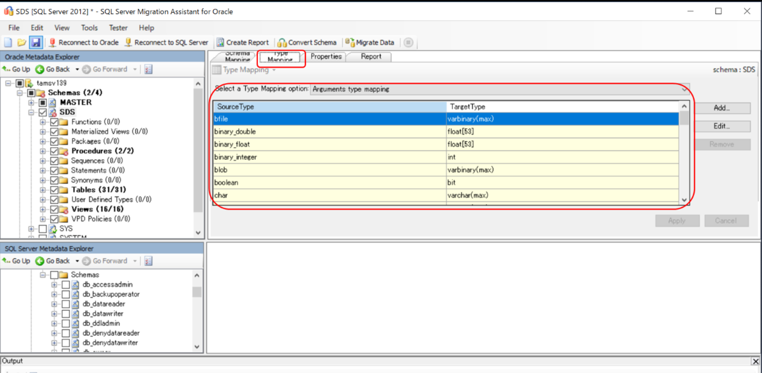Collapse the Schemas node in SQL Server explorer
The width and height of the screenshot is (762, 373).
point(43,275)
